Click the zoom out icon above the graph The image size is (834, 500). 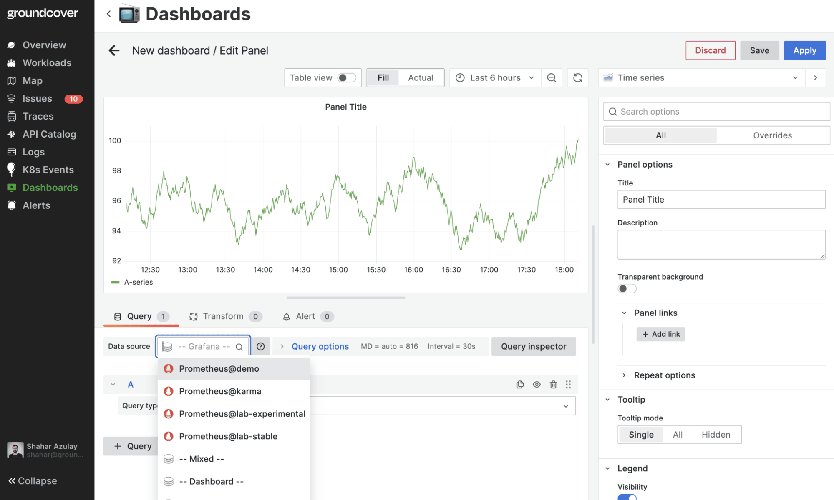(552, 77)
